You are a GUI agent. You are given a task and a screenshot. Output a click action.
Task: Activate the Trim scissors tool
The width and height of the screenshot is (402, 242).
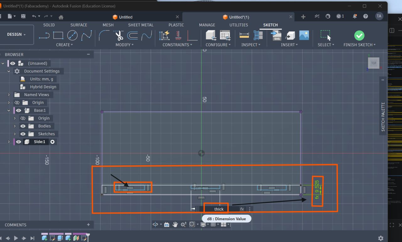[119, 36]
